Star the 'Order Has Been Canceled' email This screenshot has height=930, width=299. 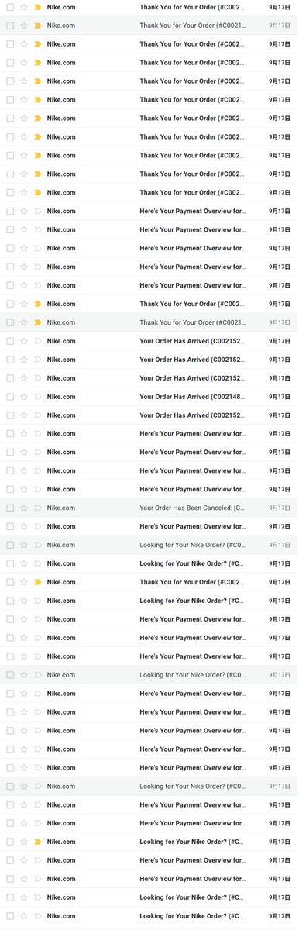[x=24, y=508]
